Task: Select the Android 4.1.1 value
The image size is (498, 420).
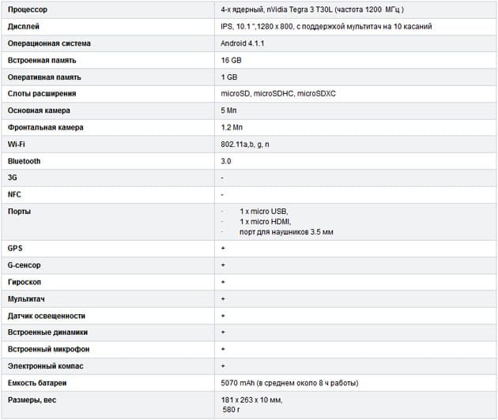Action: pos(243,43)
